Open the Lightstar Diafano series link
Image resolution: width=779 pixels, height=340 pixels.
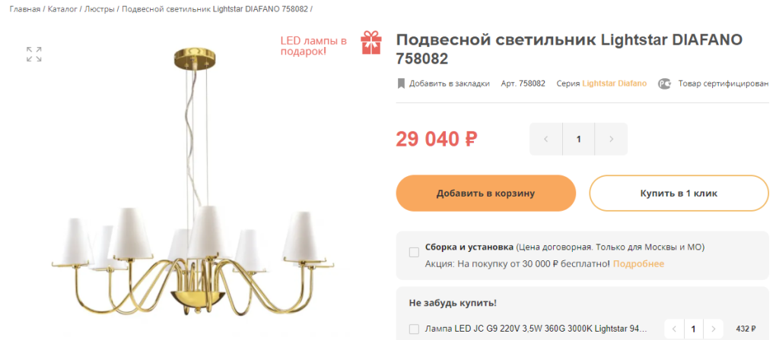(x=615, y=83)
